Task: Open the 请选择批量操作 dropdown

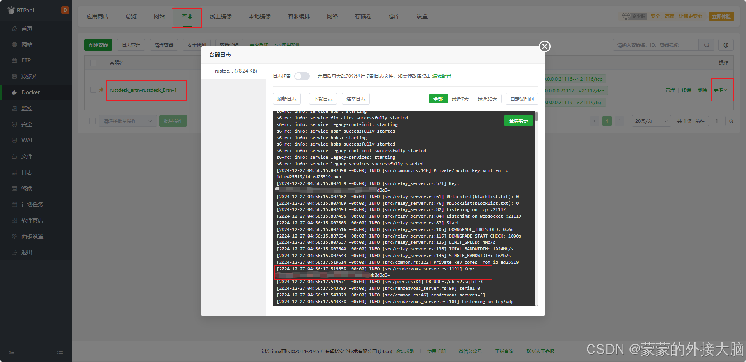Action: click(128, 121)
